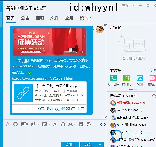Click the toolbar scroll-left arrow

click(101, 124)
